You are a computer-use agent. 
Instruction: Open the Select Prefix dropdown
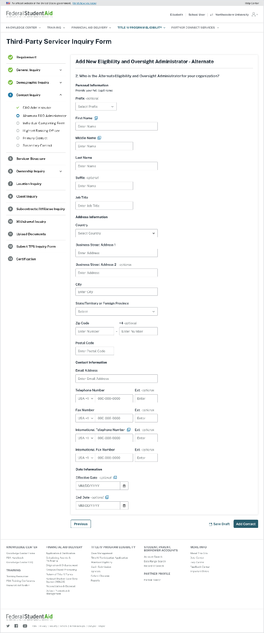point(96,107)
